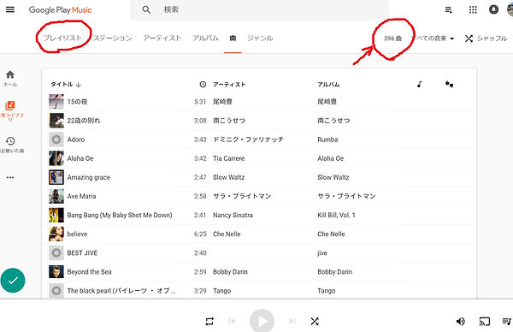
Task: Switch to the アーティスト tab
Action: (x=162, y=38)
